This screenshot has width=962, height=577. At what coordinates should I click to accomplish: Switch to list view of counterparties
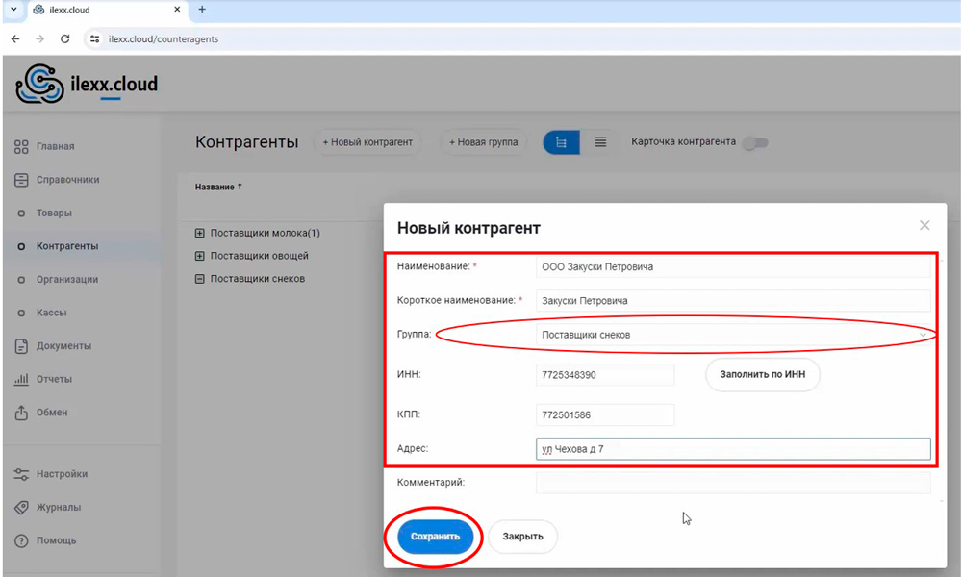[600, 142]
